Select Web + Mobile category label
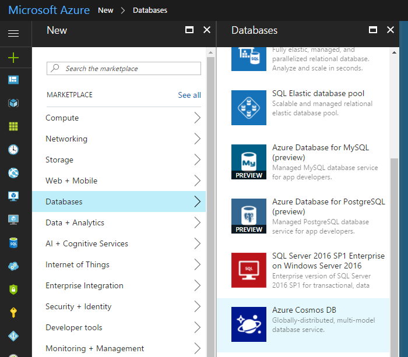This screenshot has height=357, width=408. [x=71, y=181]
